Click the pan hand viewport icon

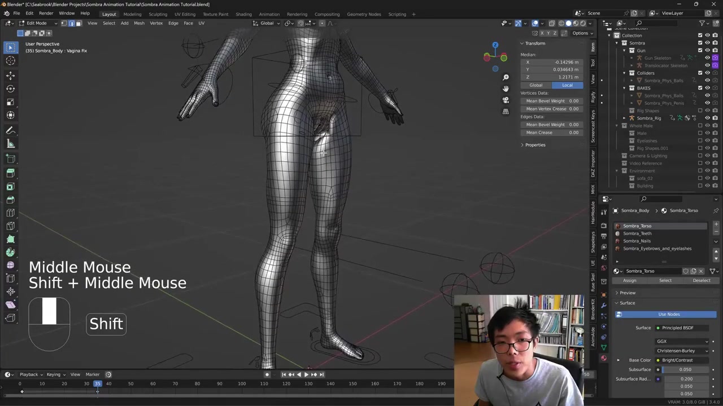(x=506, y=89)
